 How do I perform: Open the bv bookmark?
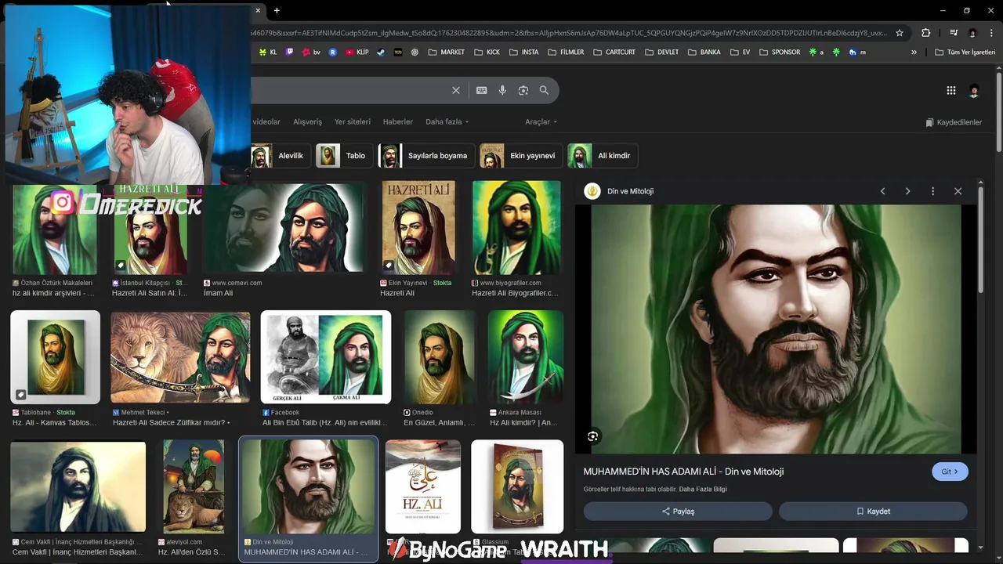[311, 52]
